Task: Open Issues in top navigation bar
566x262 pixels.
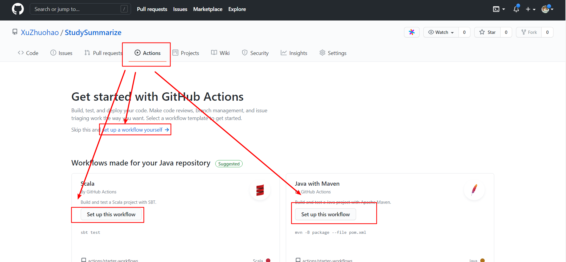Action: click(x=180, y=9)
